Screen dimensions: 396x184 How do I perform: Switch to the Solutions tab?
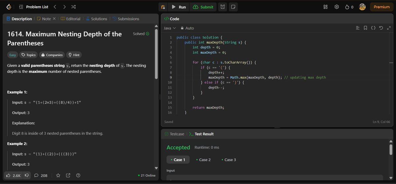(97, 19)
